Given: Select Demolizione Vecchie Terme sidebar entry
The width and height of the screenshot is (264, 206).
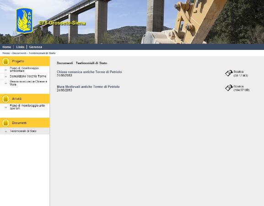Looking at the screenshot, I should click(28, 76).
